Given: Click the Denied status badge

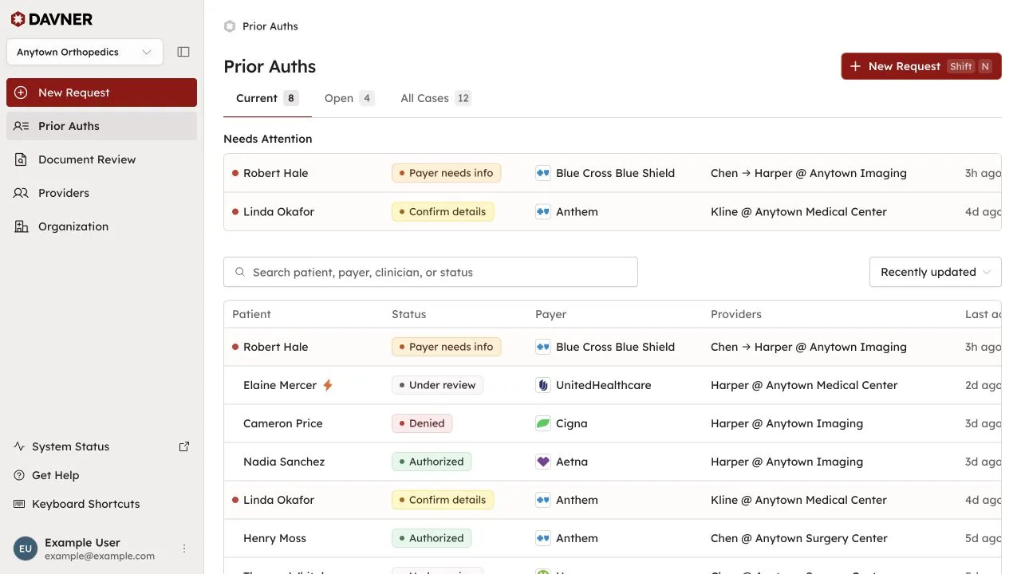Looking at the screenshot, I should [x=422, y=423].
